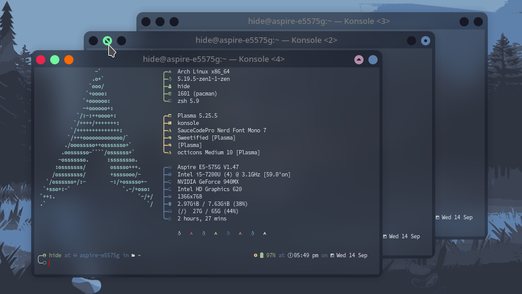Click the '1366x768' resolution line
Viewport: 522px width, 294px height.
point(190,197)
